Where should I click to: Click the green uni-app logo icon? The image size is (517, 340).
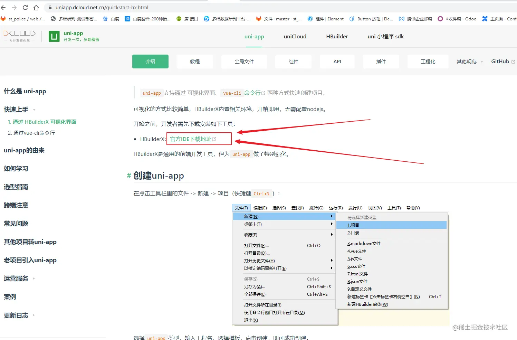pyautogui.click(x=54, y=36)
